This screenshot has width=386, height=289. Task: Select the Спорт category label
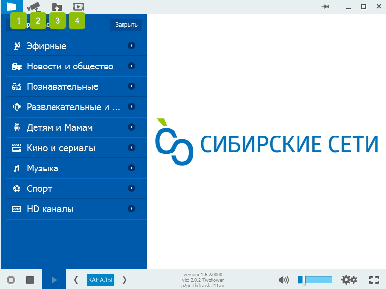39,189
